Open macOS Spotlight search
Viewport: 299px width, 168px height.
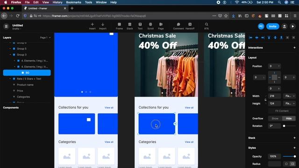coord(279,2)
